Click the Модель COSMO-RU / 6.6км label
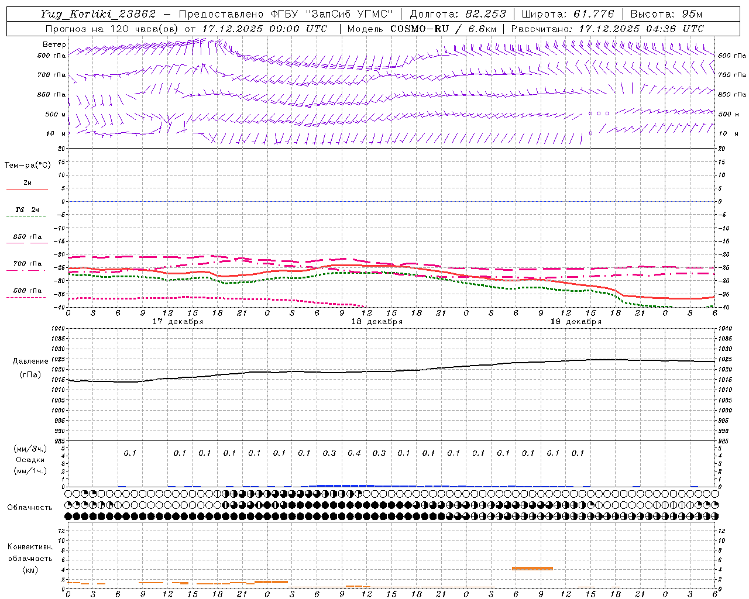Viewport: 749px width, 599px height. pos(422,29)
